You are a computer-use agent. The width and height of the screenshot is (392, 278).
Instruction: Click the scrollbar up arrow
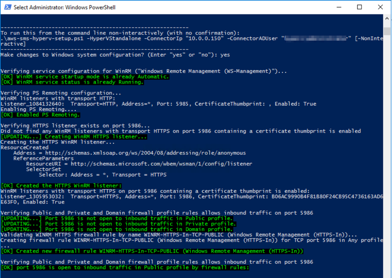387,18
